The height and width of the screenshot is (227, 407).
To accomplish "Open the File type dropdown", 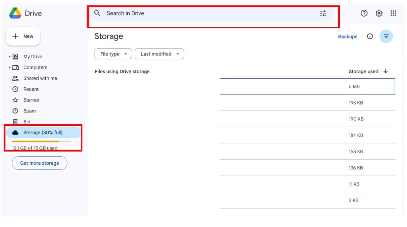I will pos(114,54).
